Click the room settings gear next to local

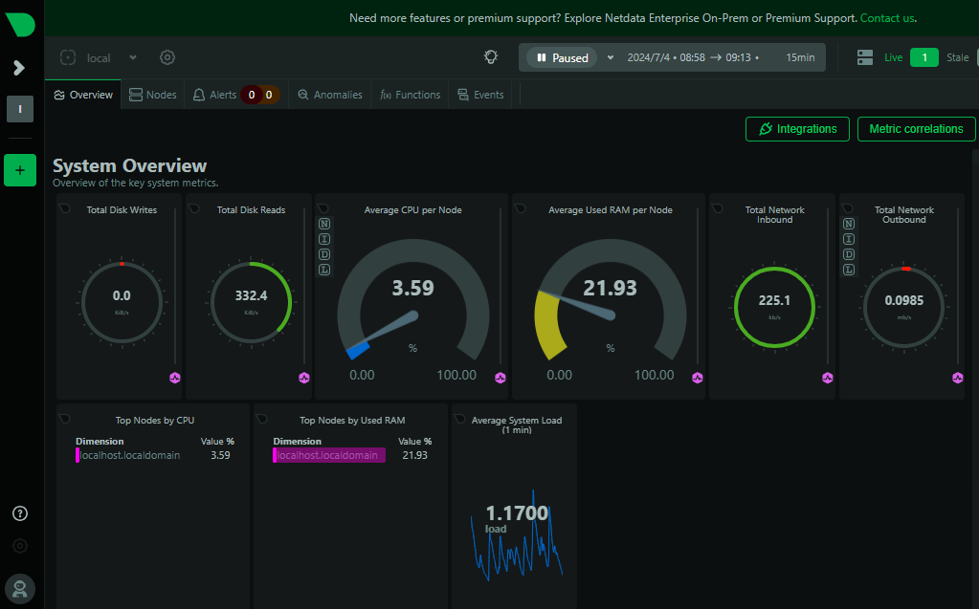pyautogui.click(x=167, y=57)
